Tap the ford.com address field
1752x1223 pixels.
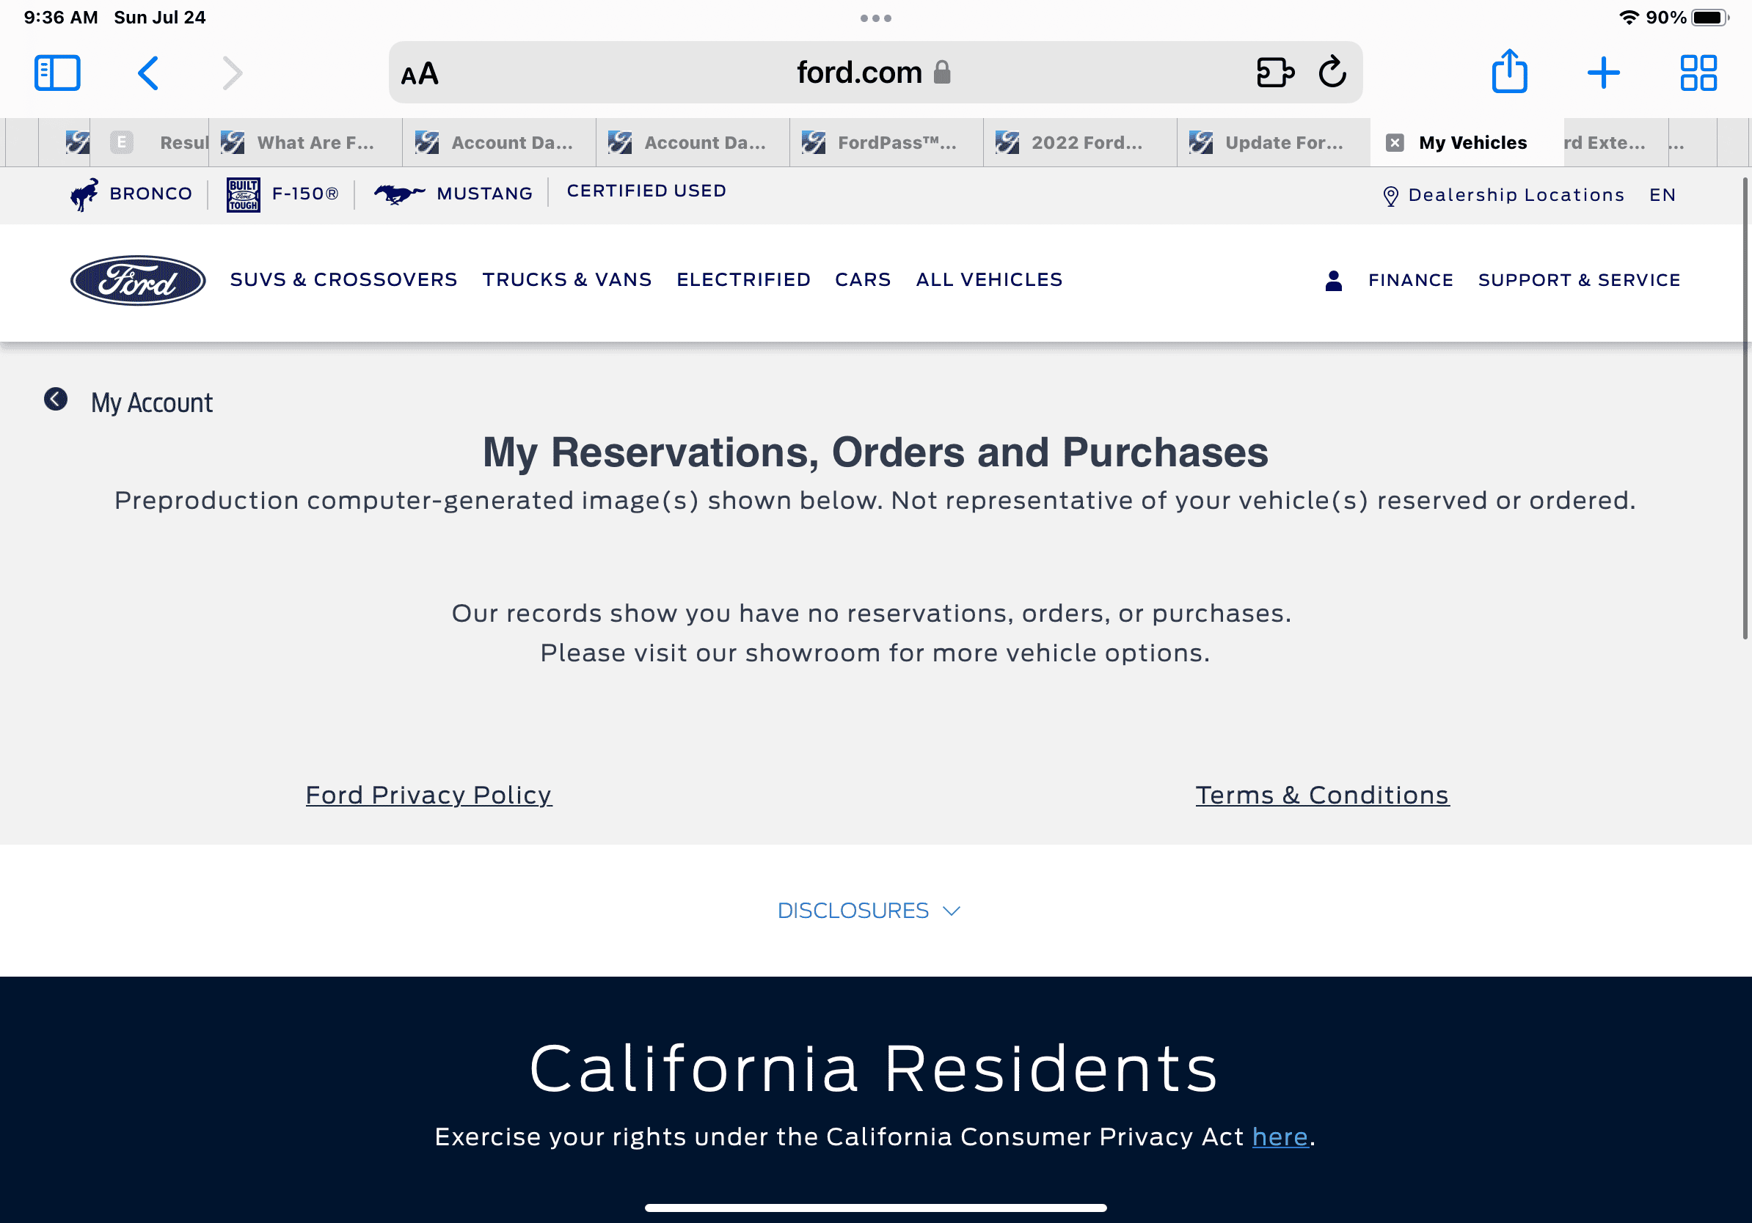click(x=858, y=73)
